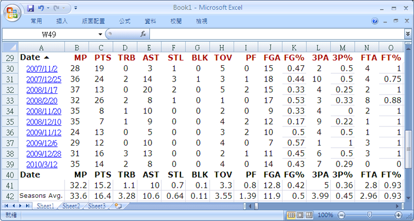Screen dimensions: 414x221
Task: Open the undo history dropdown arrow
Action: [48, 8]
